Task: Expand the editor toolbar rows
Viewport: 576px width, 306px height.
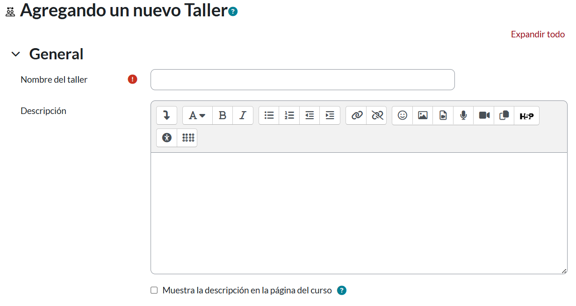Action: [x=166, y=115]
